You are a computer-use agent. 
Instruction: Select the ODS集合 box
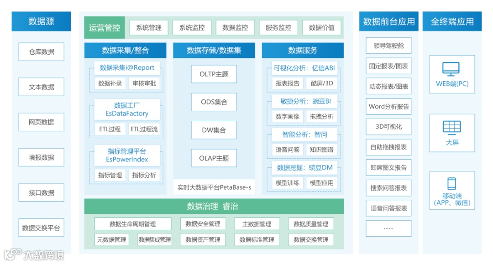[214, 102]
